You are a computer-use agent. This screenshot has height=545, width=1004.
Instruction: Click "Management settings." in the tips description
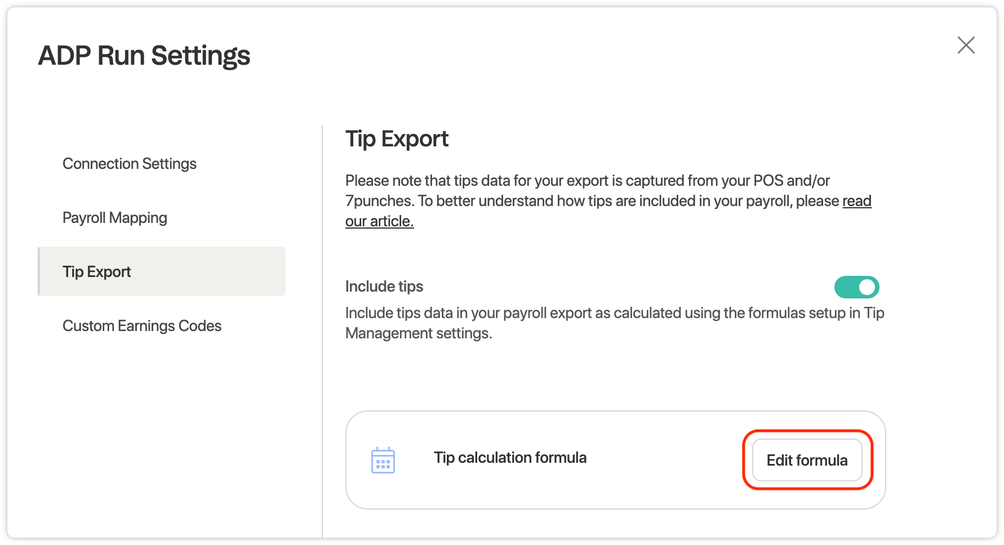[x=419, y=334]
